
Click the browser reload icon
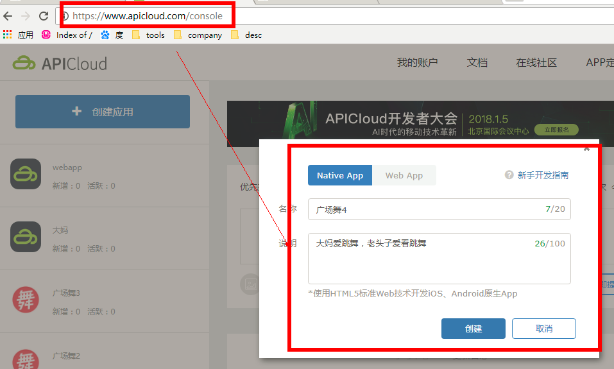pos(44,16)
